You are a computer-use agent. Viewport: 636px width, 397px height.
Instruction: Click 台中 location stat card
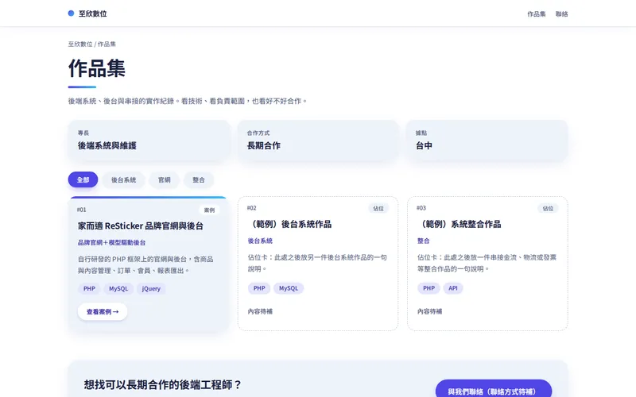tap(487, 141)
